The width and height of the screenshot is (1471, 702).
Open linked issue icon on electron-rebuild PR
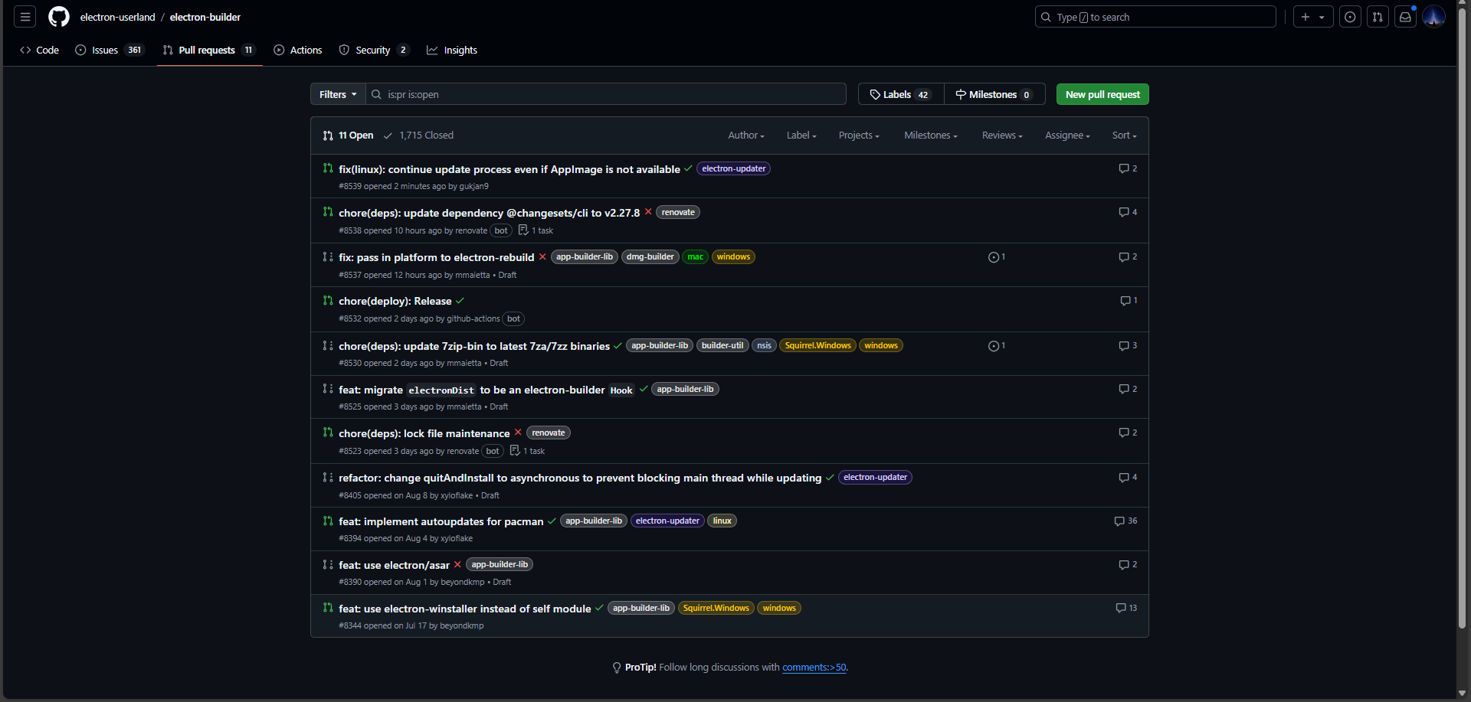[996, 257]
